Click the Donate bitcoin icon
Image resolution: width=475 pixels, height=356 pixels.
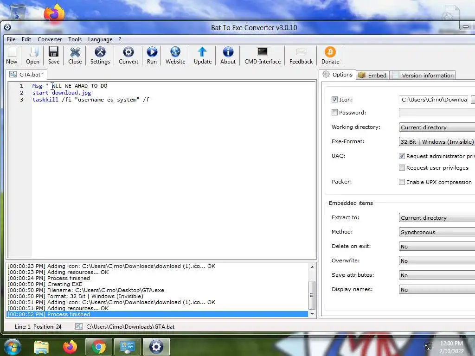point(330,56)
